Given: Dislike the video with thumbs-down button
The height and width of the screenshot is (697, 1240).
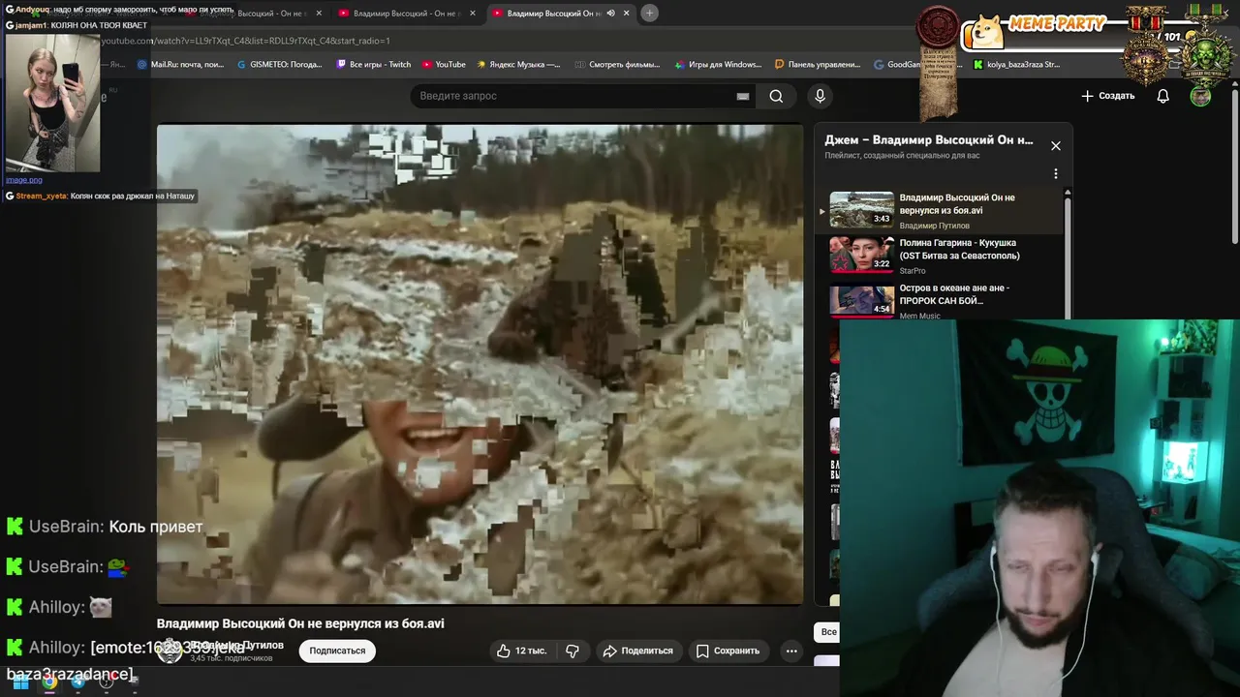Looking at the screenshot, I should (x=573, y=651).
